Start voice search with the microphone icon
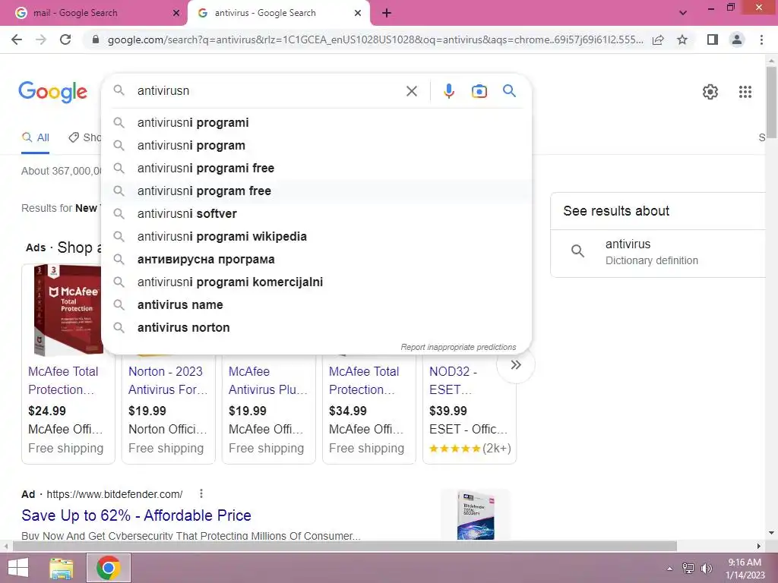This screenshot has width=778, height=583. coord(448,91)
